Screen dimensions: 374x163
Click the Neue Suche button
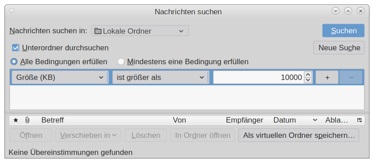pyautogui.click(x=339, y=48)
